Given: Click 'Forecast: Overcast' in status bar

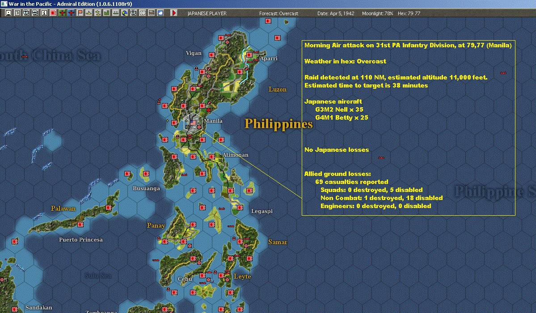Looking at the screenshot, I should click(279, 13).
